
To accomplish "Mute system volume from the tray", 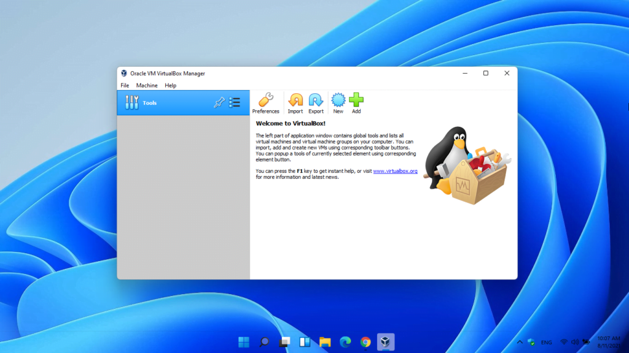I will [x=574, y=341].
